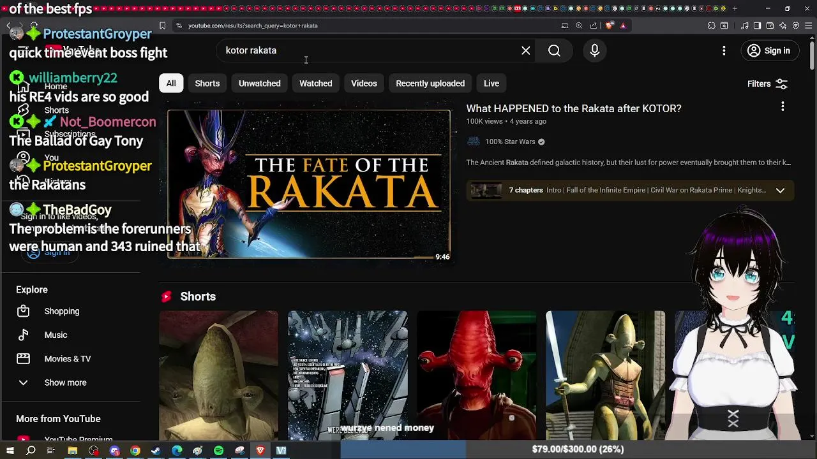This screenshot has height=459, width=817.
Task: Select the Recently uploaded filter chip
Action: (430, 84)
